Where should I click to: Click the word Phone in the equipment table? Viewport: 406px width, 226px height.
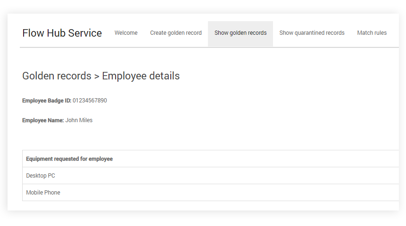(52, 193)
